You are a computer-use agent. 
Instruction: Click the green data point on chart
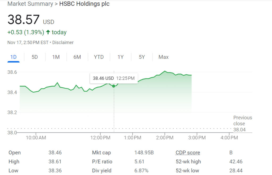pos(114,86)
